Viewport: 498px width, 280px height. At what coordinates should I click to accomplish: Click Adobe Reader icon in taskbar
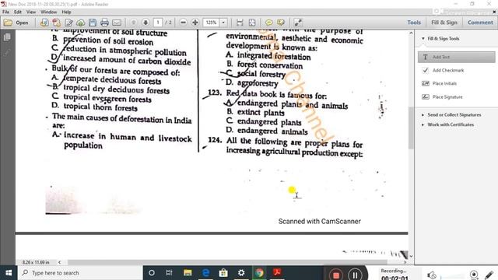tap(277, 273)
